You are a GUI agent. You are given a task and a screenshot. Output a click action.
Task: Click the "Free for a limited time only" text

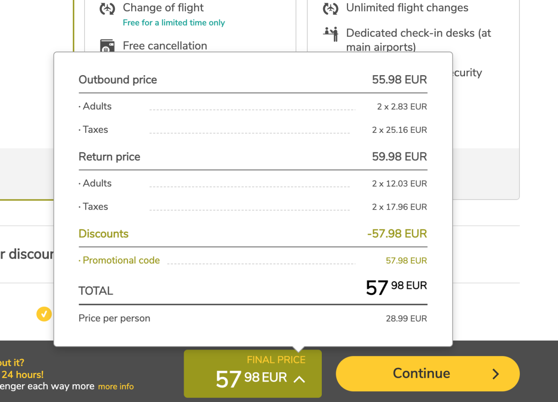tap(173, 23)
